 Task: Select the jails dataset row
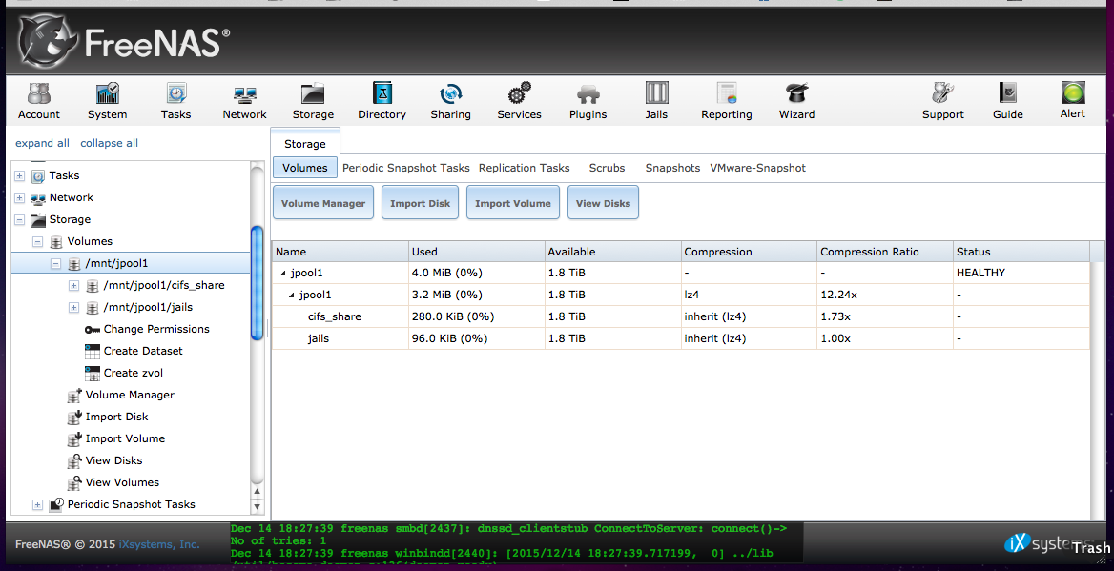[x=681, y=338]
